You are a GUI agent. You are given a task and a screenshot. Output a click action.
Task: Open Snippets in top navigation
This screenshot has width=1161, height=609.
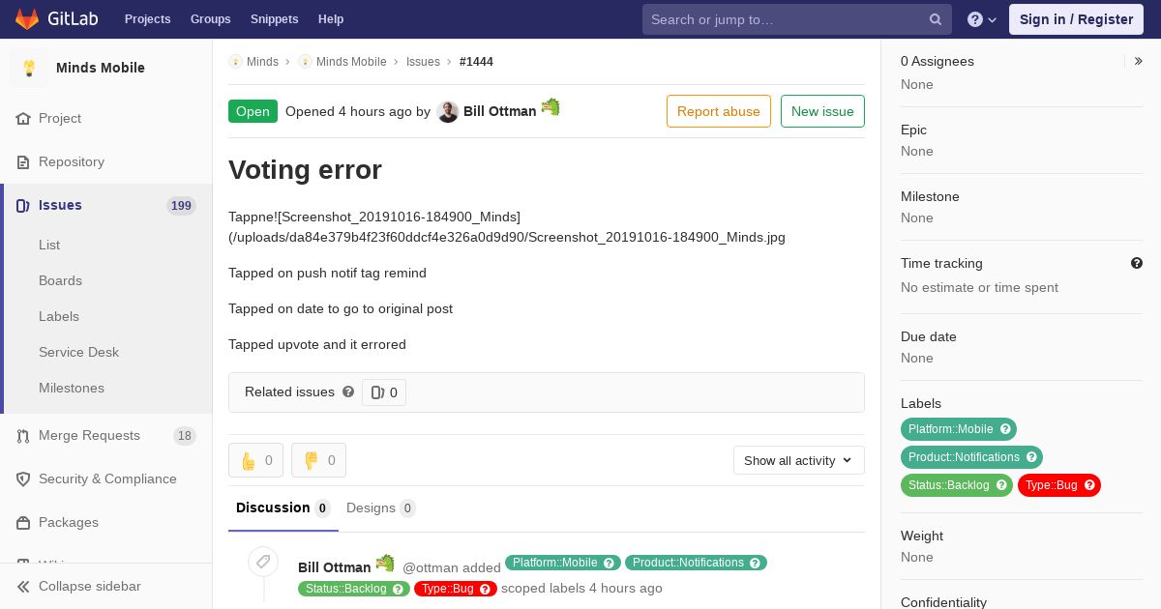(275, 19)
